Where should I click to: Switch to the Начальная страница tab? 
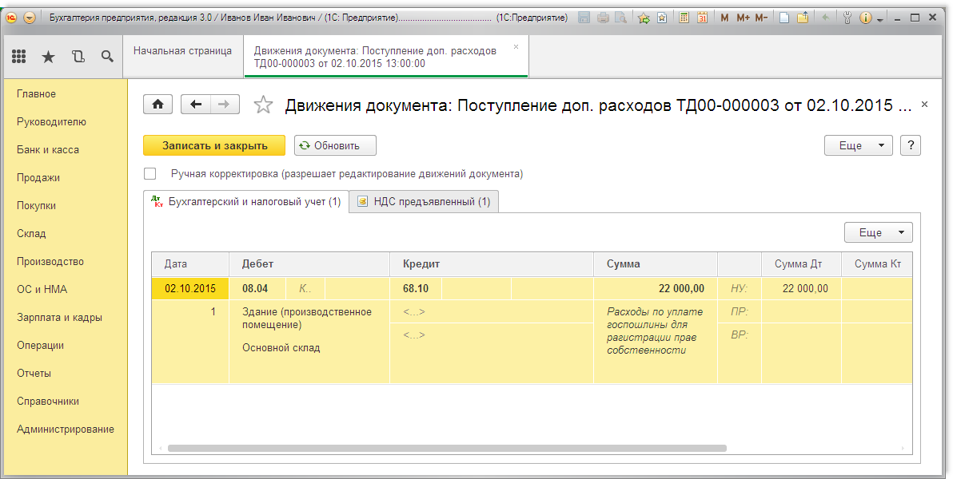pyautogui.click(x=182, y=51)
